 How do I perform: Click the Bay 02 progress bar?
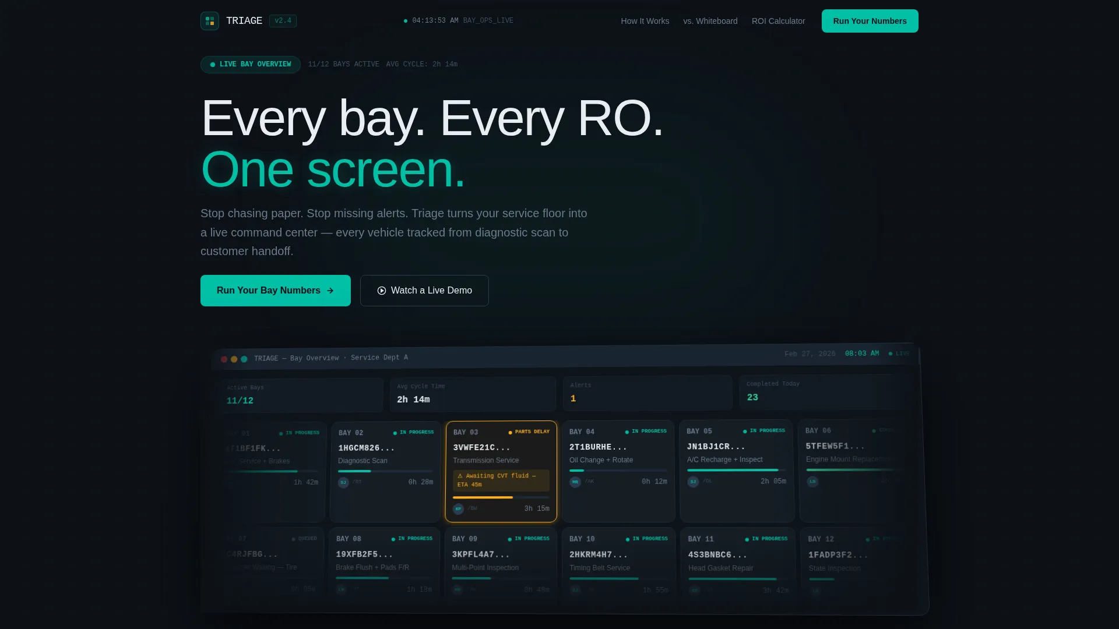385,471
